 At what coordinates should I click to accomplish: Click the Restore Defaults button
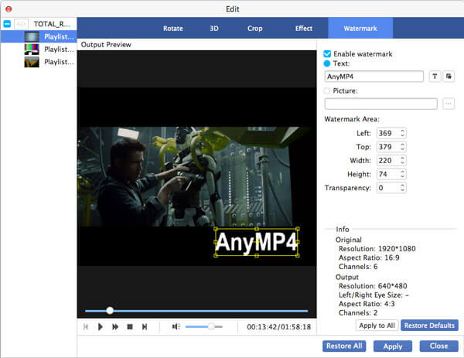pos(429,326)
